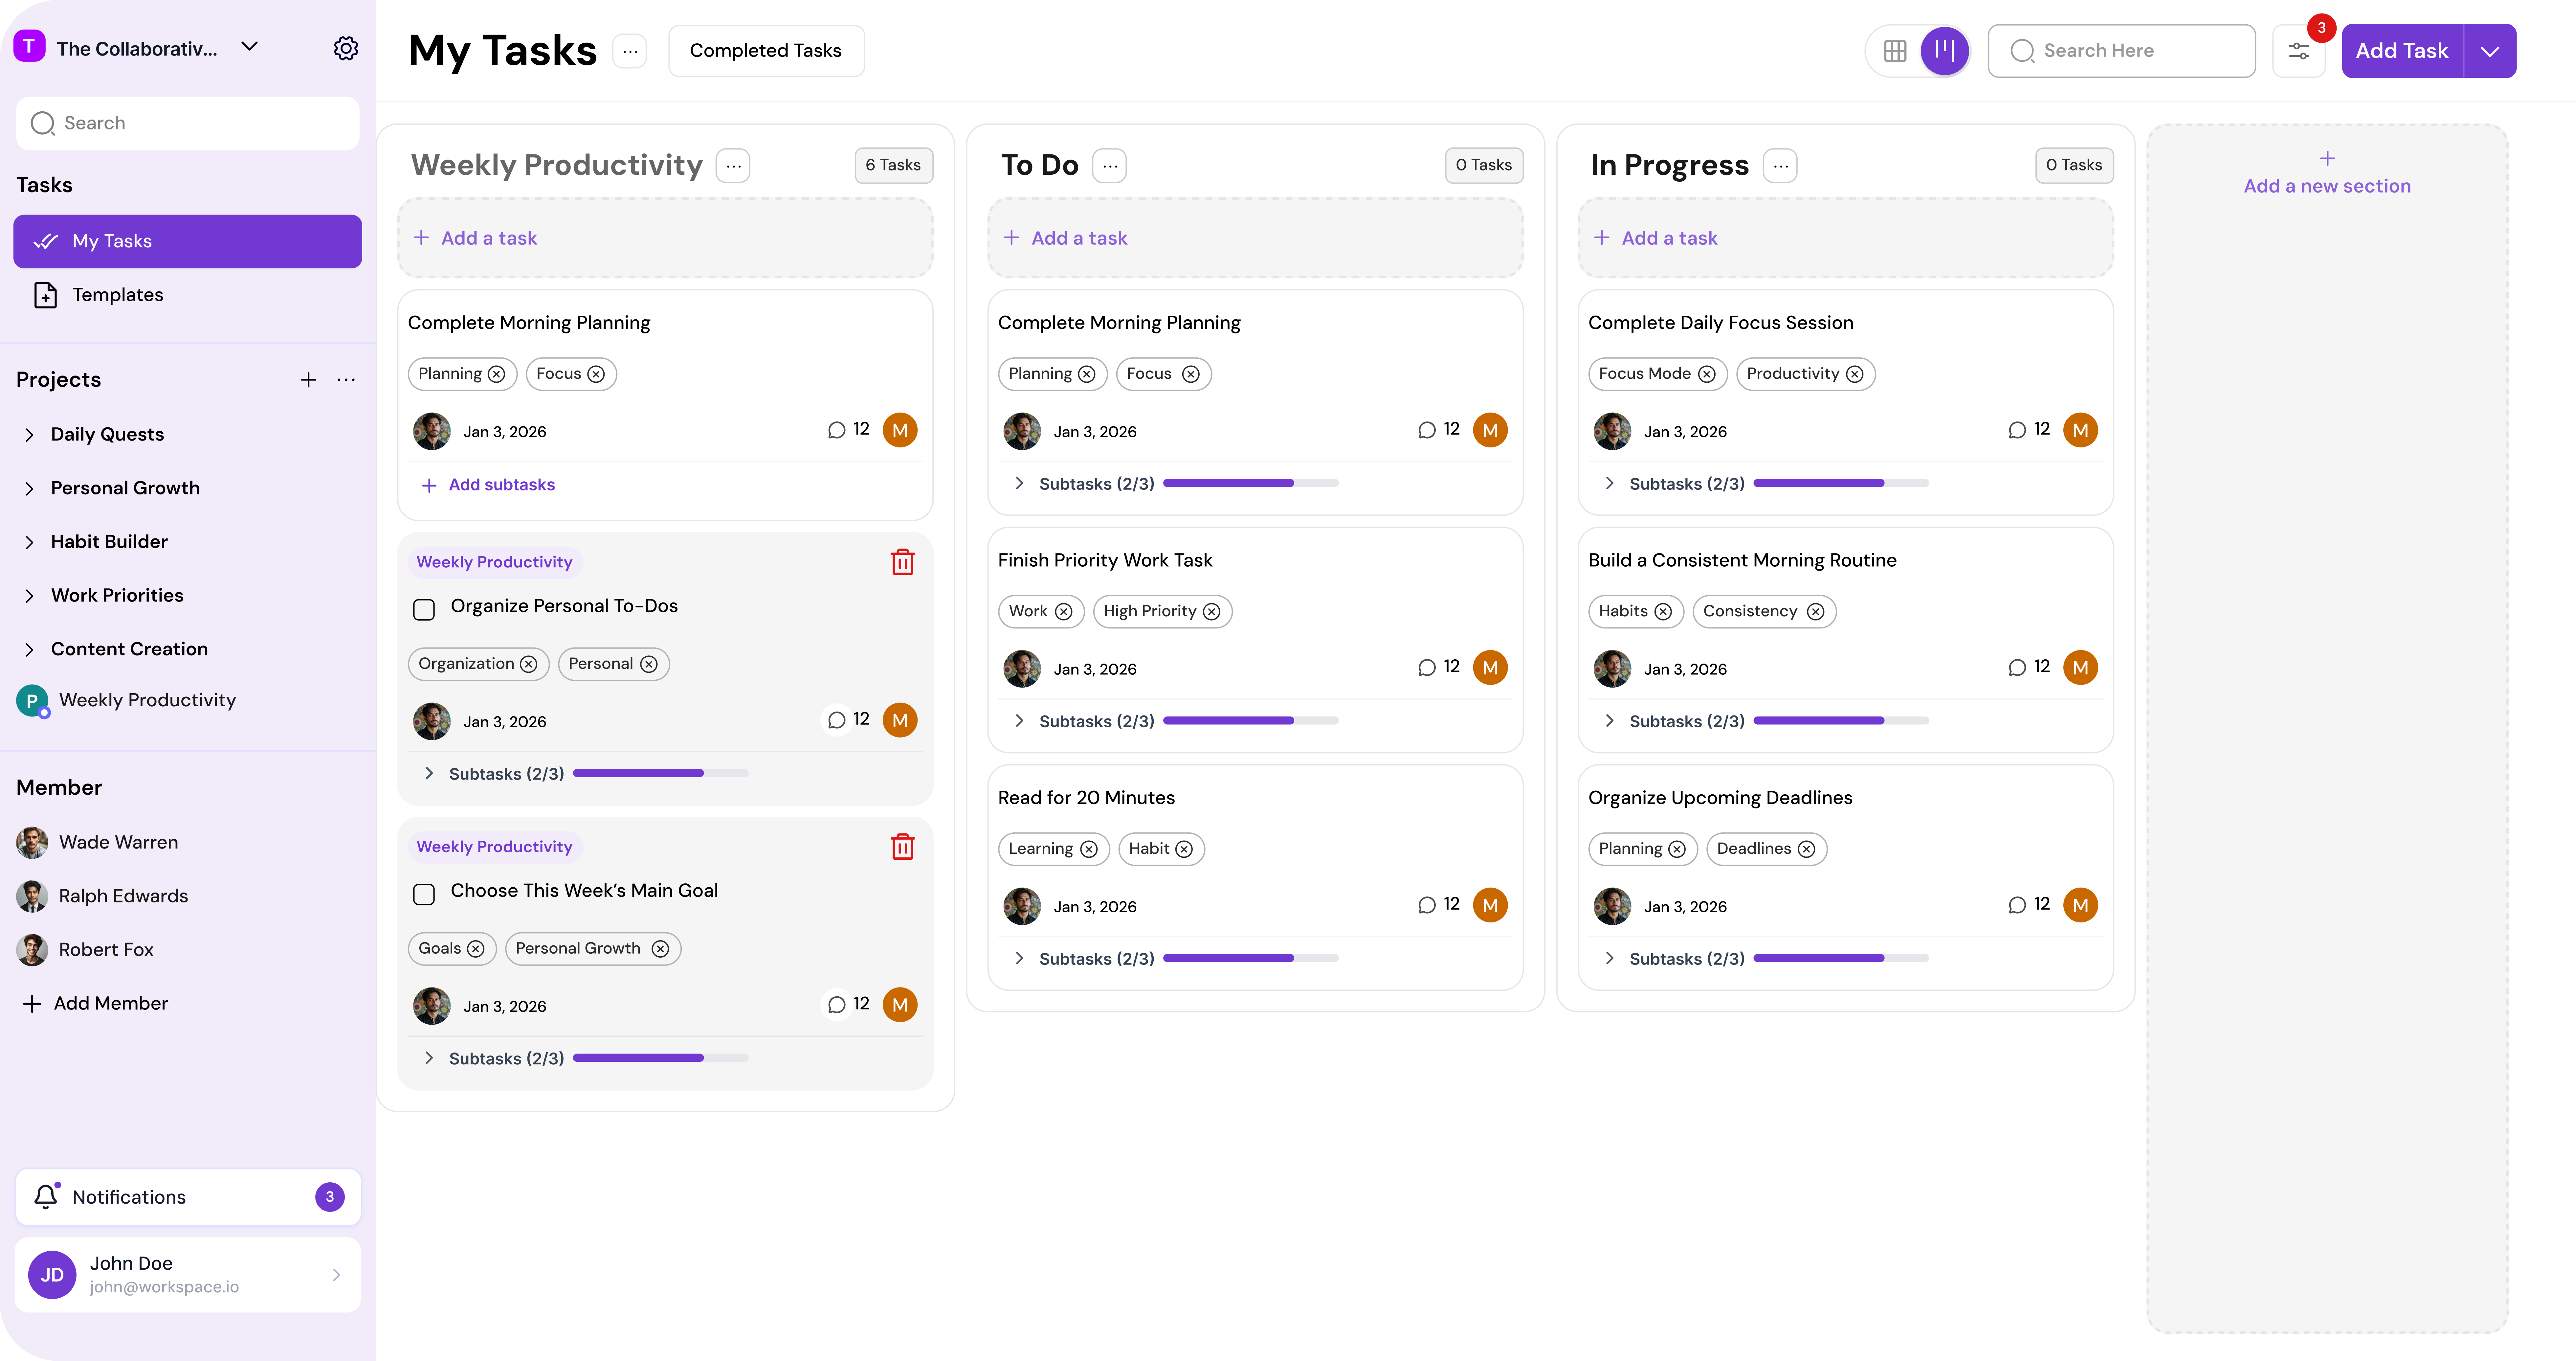The height and width of the screenshot is (1361, 2576).
Task: Expand subtasks of Finish Priority Work Task
Action: 1019,721
